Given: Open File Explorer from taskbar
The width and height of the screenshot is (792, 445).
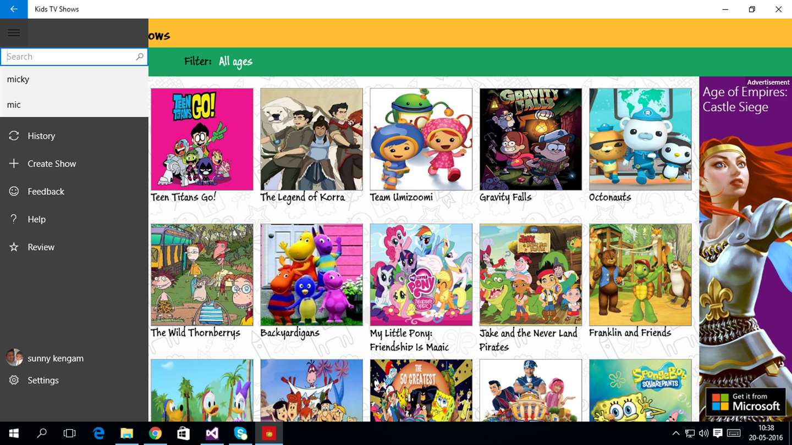Looking at the screenshot, I should click(x=127, y=433).
